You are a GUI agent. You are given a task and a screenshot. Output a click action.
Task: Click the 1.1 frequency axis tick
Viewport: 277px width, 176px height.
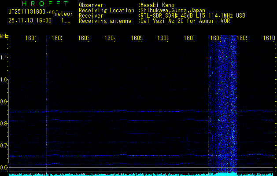[x=4, y=58]
